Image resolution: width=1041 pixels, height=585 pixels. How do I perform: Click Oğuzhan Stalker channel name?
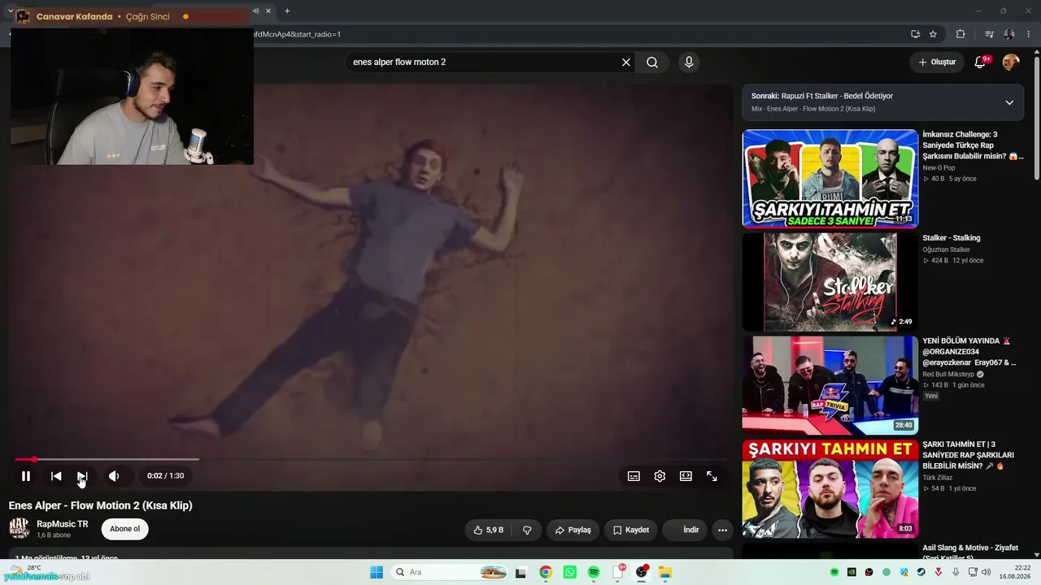[x=947, y=250]
